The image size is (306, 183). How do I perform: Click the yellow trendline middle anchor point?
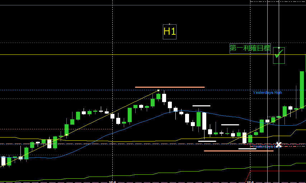coord(66,135)
